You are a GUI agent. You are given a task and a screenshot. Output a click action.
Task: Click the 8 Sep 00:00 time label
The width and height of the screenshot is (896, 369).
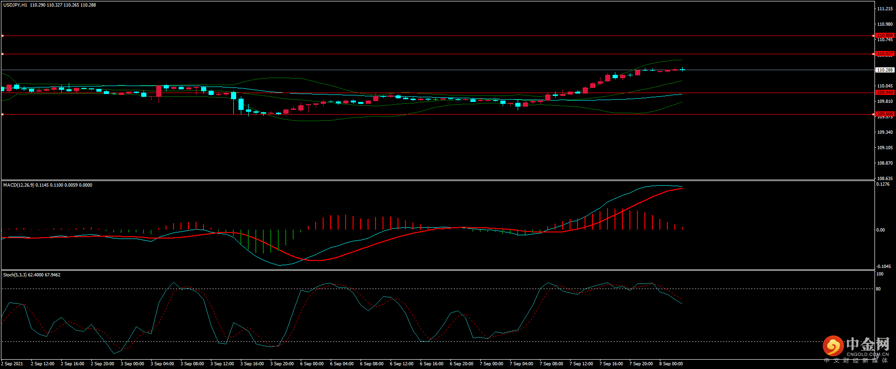pos(671,364)
